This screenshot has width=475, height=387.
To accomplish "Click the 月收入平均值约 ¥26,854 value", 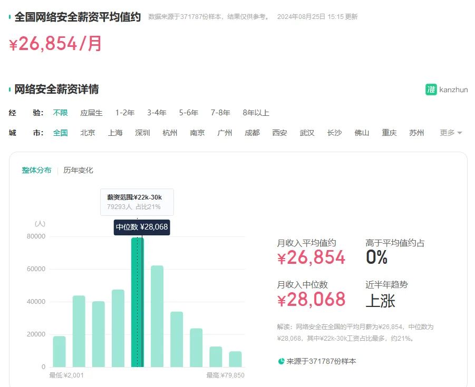I will 311,257.
